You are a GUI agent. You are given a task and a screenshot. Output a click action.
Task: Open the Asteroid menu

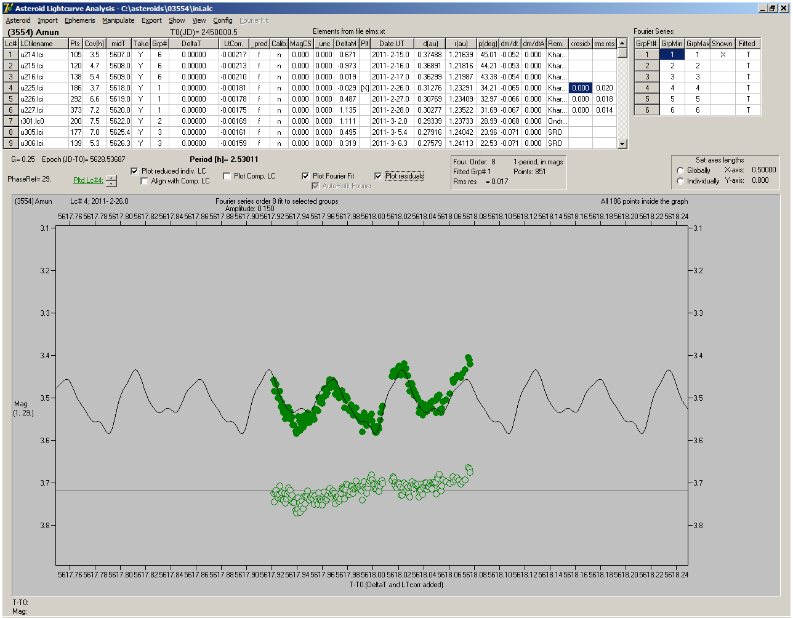coord(18,20)
